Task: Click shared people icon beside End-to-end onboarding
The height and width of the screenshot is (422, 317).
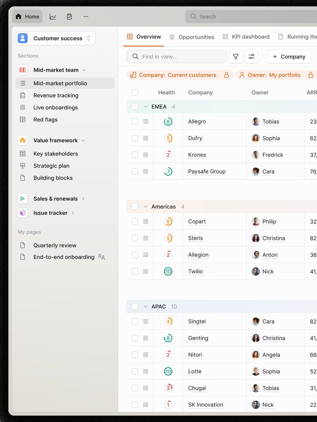Action: (x=102, y=257)
